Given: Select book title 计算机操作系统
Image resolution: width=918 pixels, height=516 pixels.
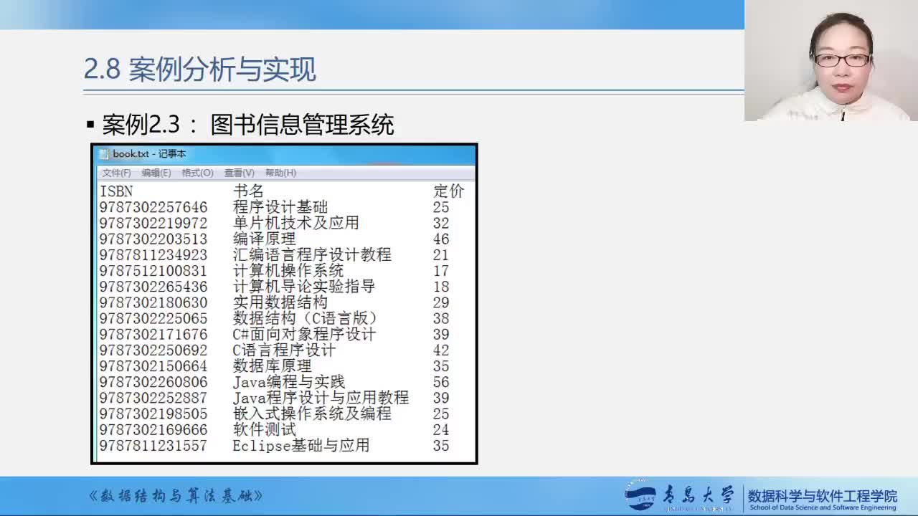Looking at the screenshot, I should coord(288,271).
